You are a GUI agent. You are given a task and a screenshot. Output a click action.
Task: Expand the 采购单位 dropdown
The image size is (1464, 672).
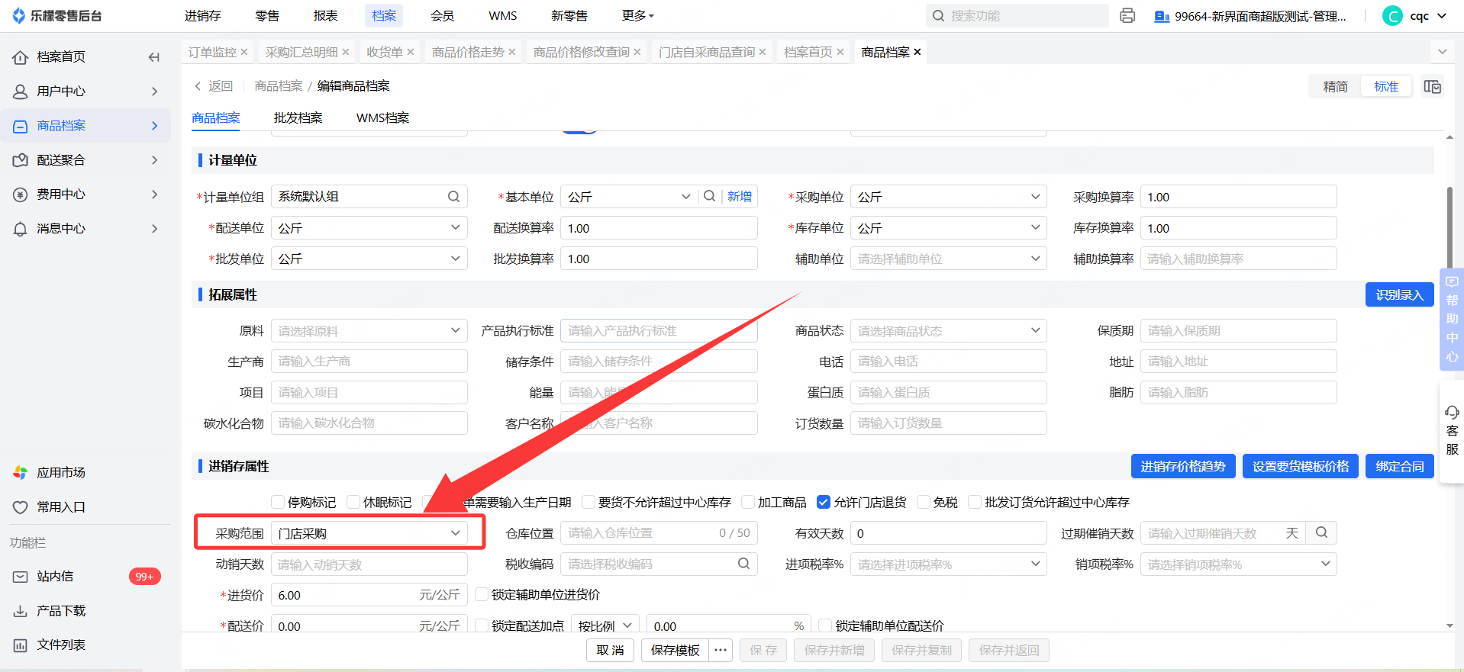948,197
